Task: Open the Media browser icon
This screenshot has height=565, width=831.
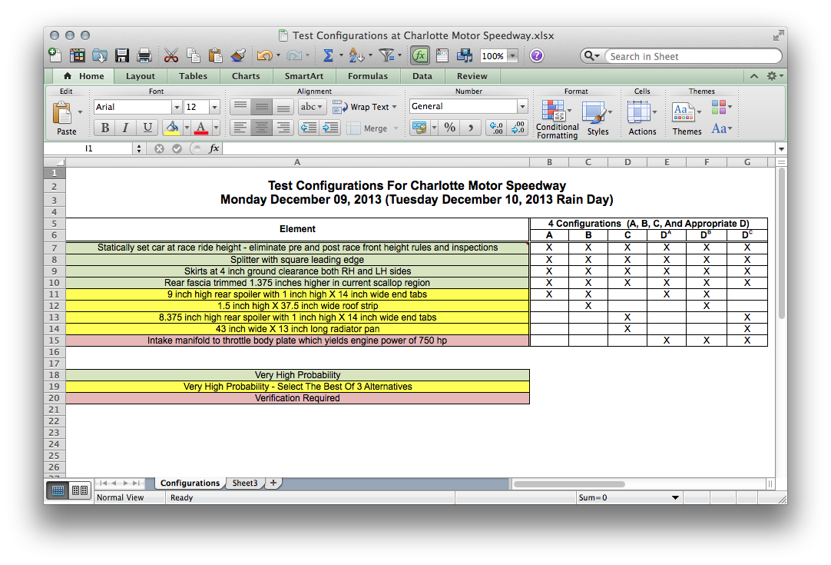Action: [x=464, y=55]
